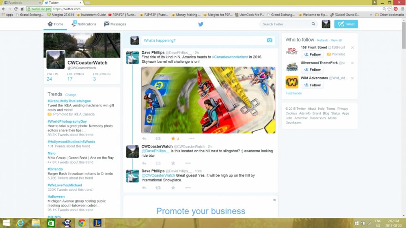
Task: Select the Twitter browser tab
Action: tap(63, 2)
